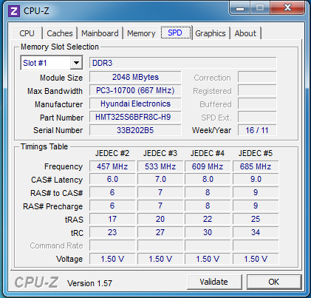Click the 2048 MBytes module size value

tap(135, 77)
